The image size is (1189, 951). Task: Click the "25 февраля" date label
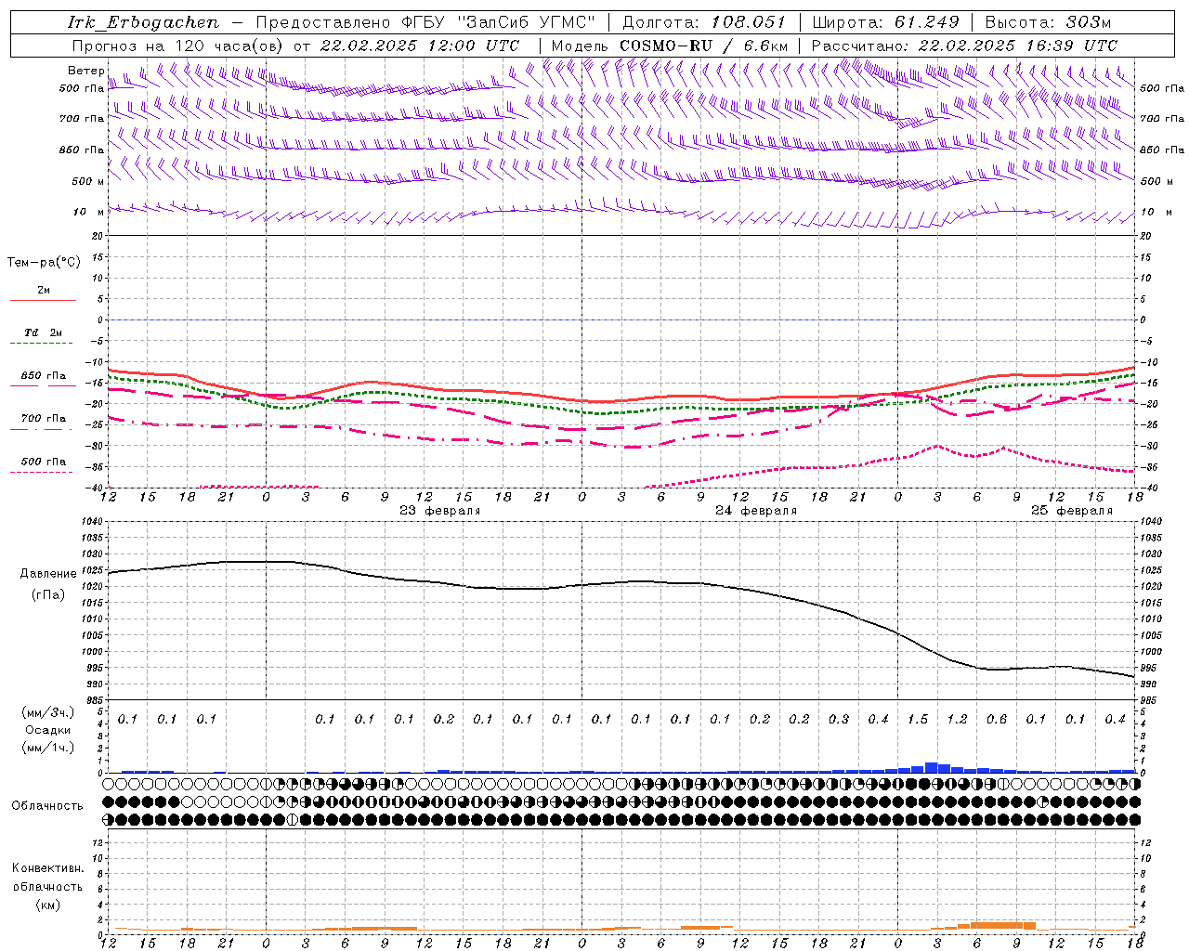pyautogui.click(x=1071, y=511)
